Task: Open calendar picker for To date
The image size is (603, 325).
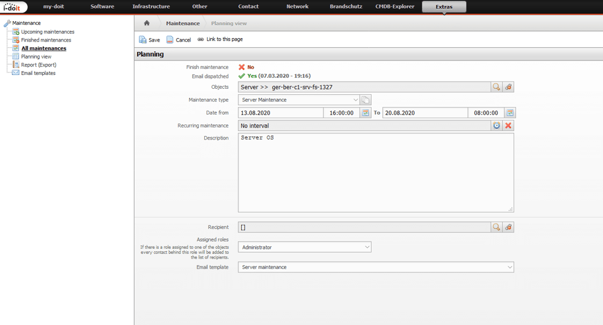Action: coord(510,113)
